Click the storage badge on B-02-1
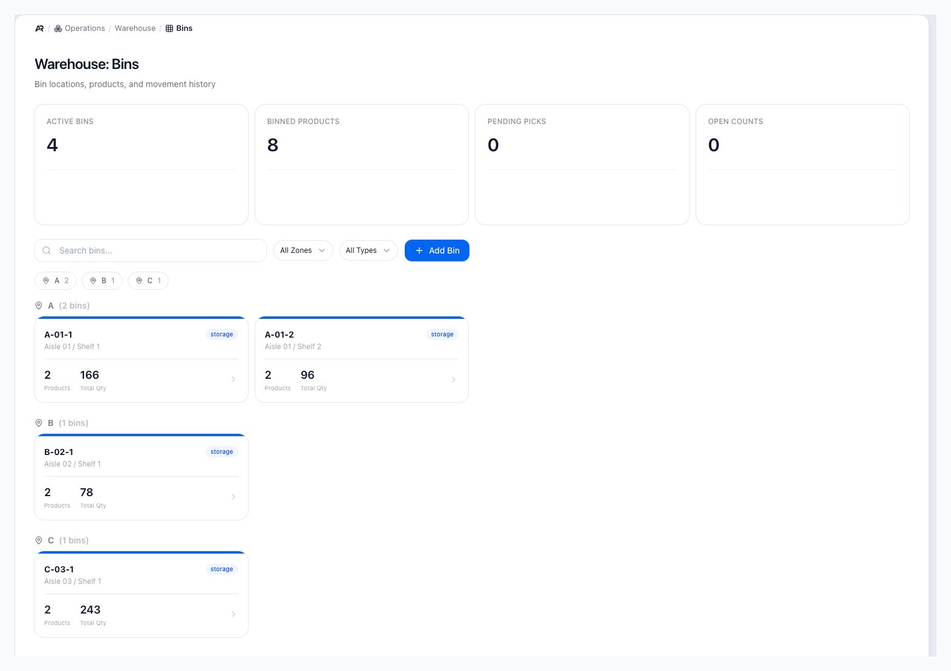The width and height of the screenshot is (951, 671). coord(221,452)
